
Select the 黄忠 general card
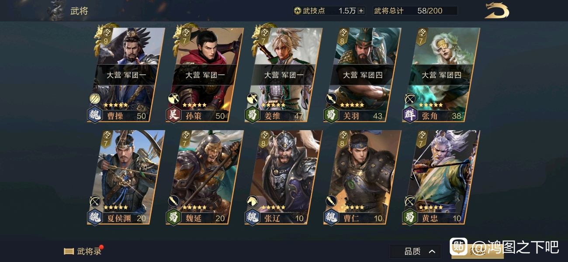coord(441,177)
